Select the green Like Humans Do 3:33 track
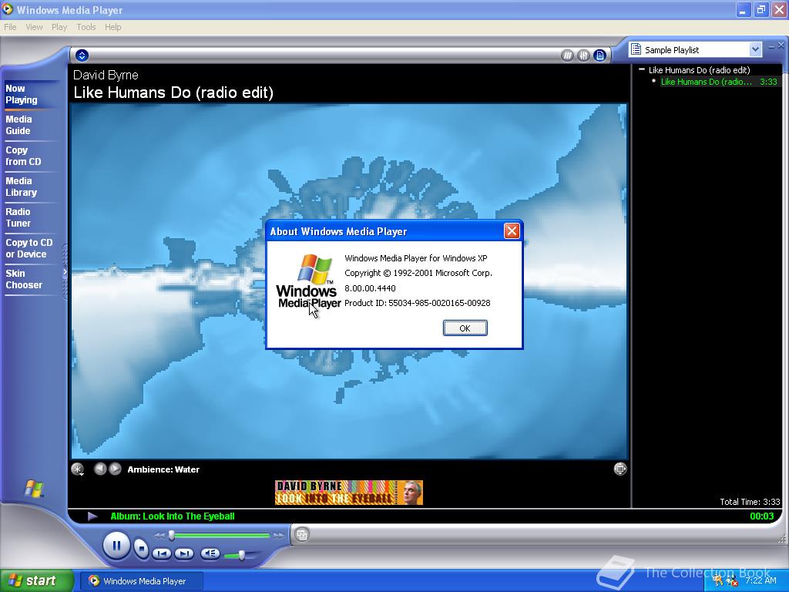 tap(719, 82)
